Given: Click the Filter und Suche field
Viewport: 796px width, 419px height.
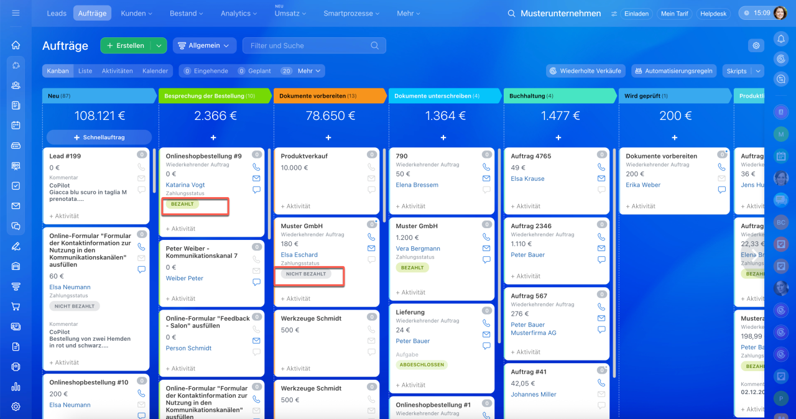Looking at the screenshot, I should [314, 45].
